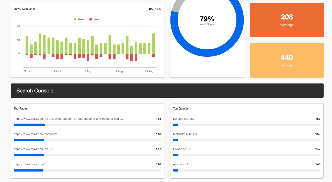The image size is (332, 182).
Task: Open the 440 Notices card
Action: pyautogui.click(x=287, y=60)
